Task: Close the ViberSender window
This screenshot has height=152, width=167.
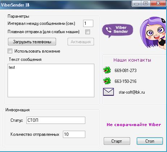Action: [158, 4]
